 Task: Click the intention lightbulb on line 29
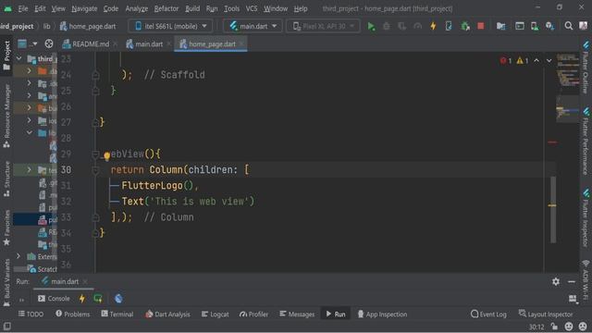click(x=107, y=155)
